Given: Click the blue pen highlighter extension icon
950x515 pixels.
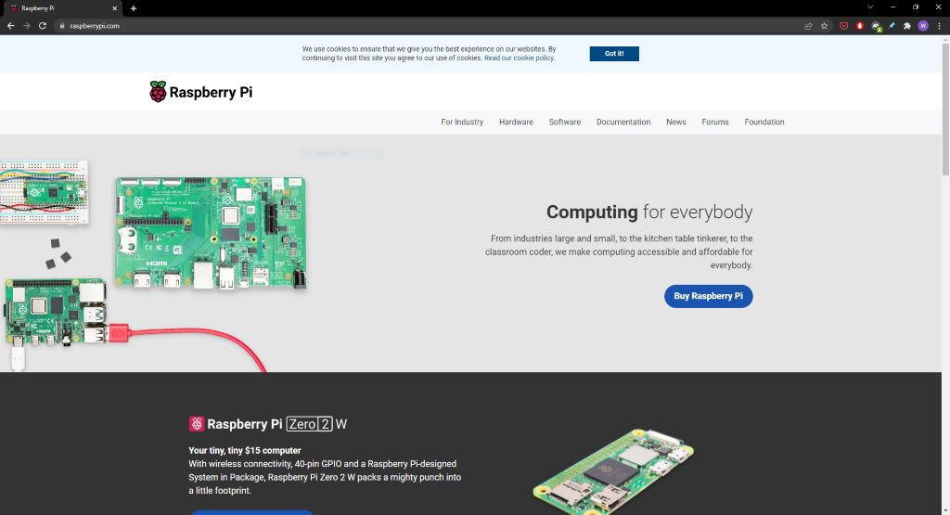Looking at the screenshot, I should click(892, 26).
